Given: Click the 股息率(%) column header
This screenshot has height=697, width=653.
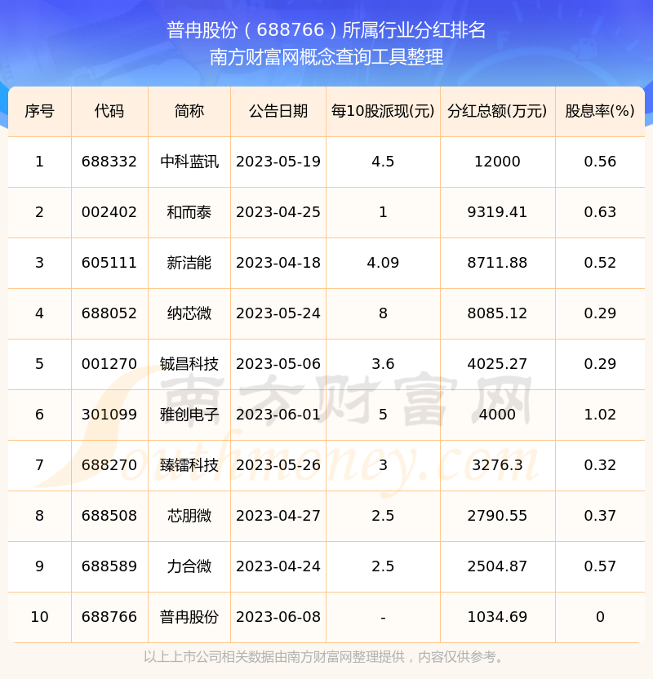Looking at the screenshot, I should pyautogui.click(x=600, y=111).
